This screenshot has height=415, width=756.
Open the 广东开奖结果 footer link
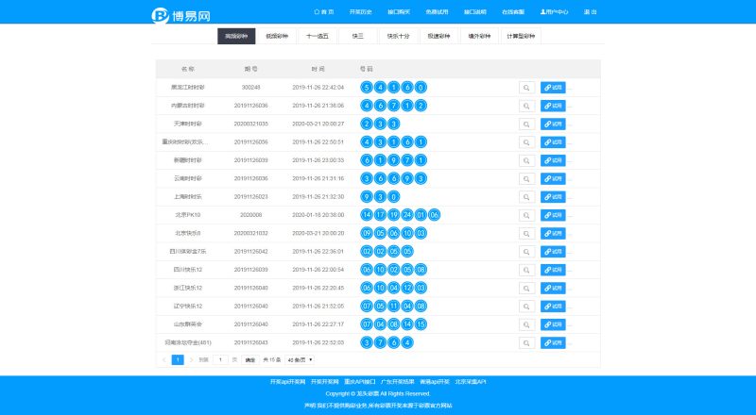coord(398,382)
